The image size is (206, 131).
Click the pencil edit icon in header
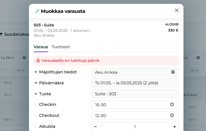click(37, 11)
